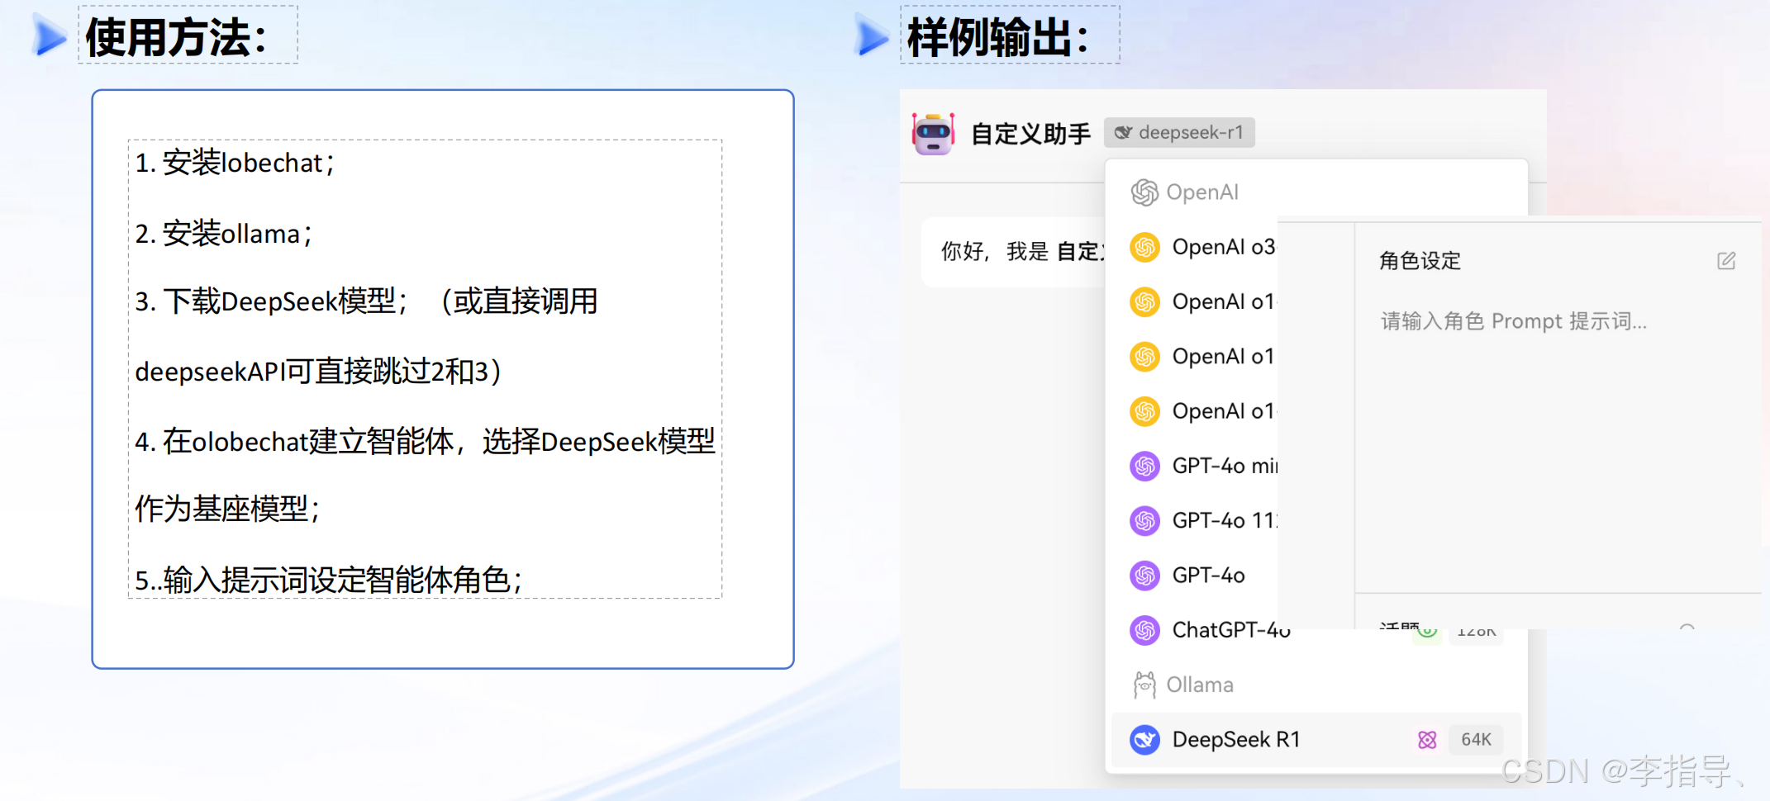Click the 64K context tag
The height and width of the screenshot is (801, 1770).
[1476, 740]
